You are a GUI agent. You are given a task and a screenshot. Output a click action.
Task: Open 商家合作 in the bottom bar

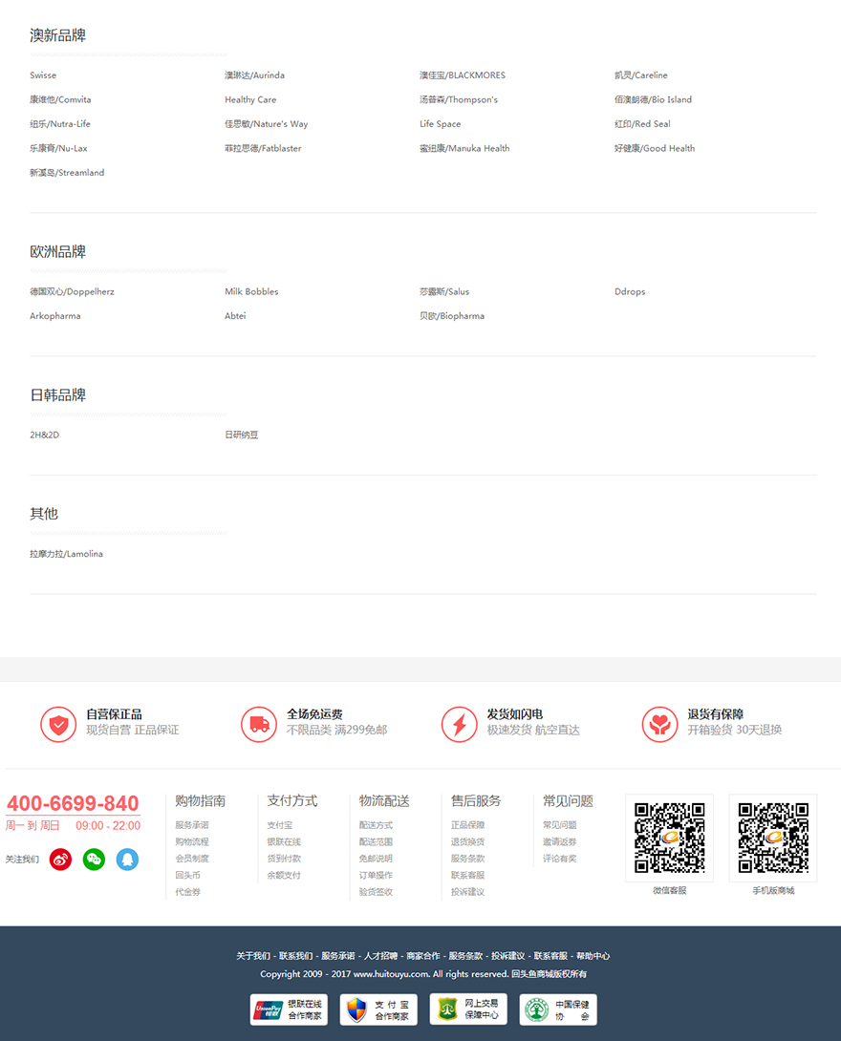point(423,956)
